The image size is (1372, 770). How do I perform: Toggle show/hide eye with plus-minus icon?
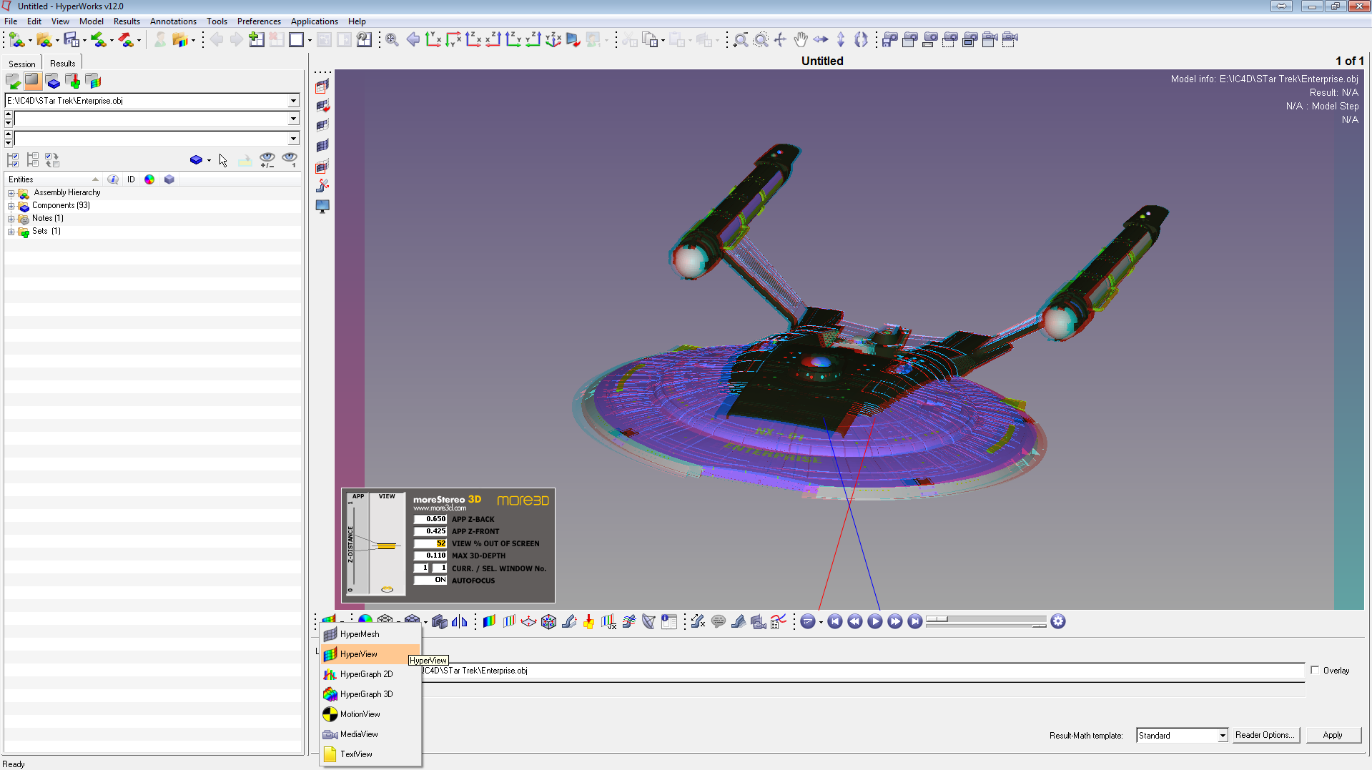267,160
